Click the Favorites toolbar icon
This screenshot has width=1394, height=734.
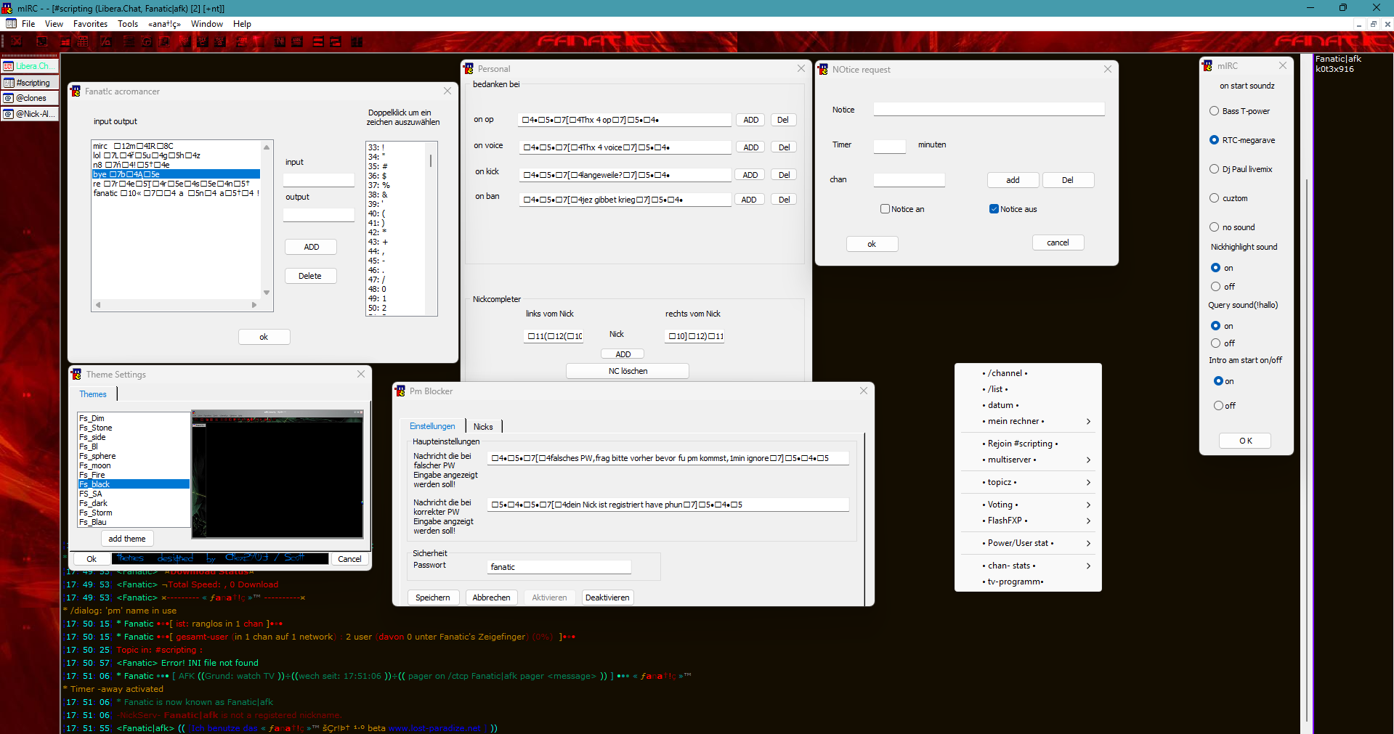[65, 41]
